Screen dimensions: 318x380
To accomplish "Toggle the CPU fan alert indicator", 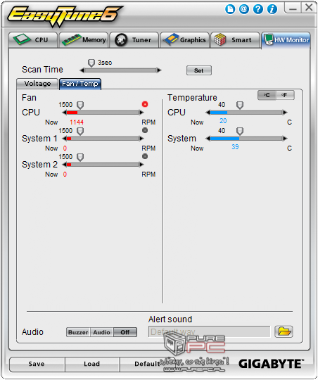I will click(x=145, y=104).
